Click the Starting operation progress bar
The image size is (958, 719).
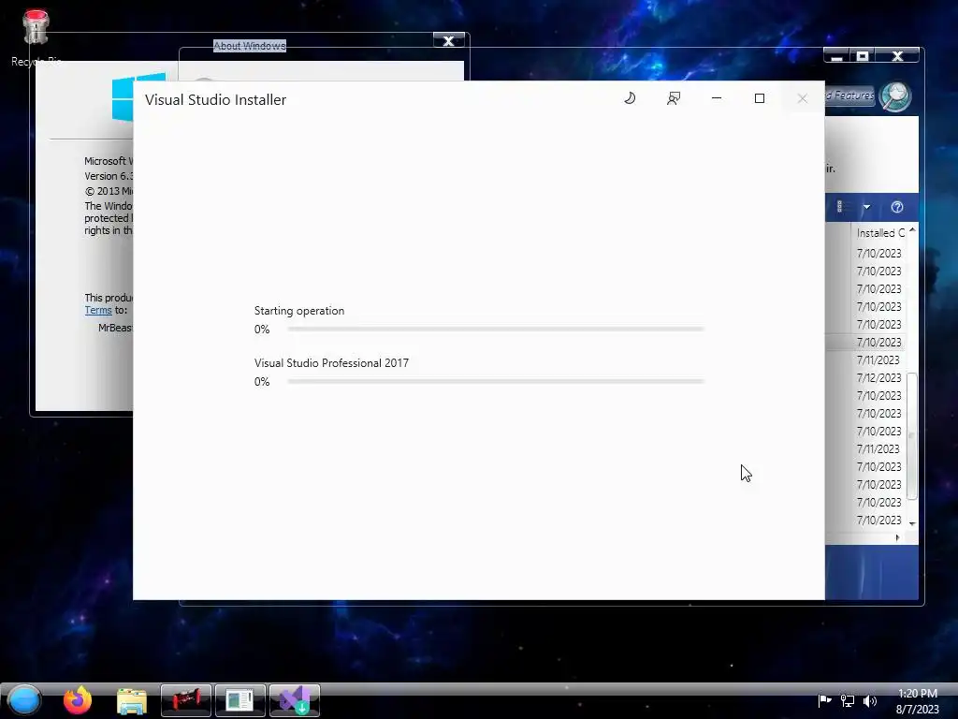click(x=496, y=329)
